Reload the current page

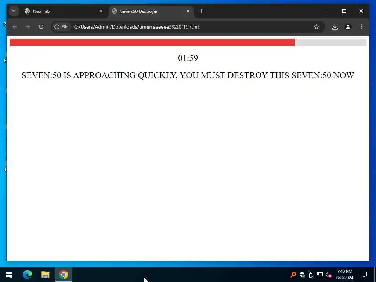click(x=41, y=27)
